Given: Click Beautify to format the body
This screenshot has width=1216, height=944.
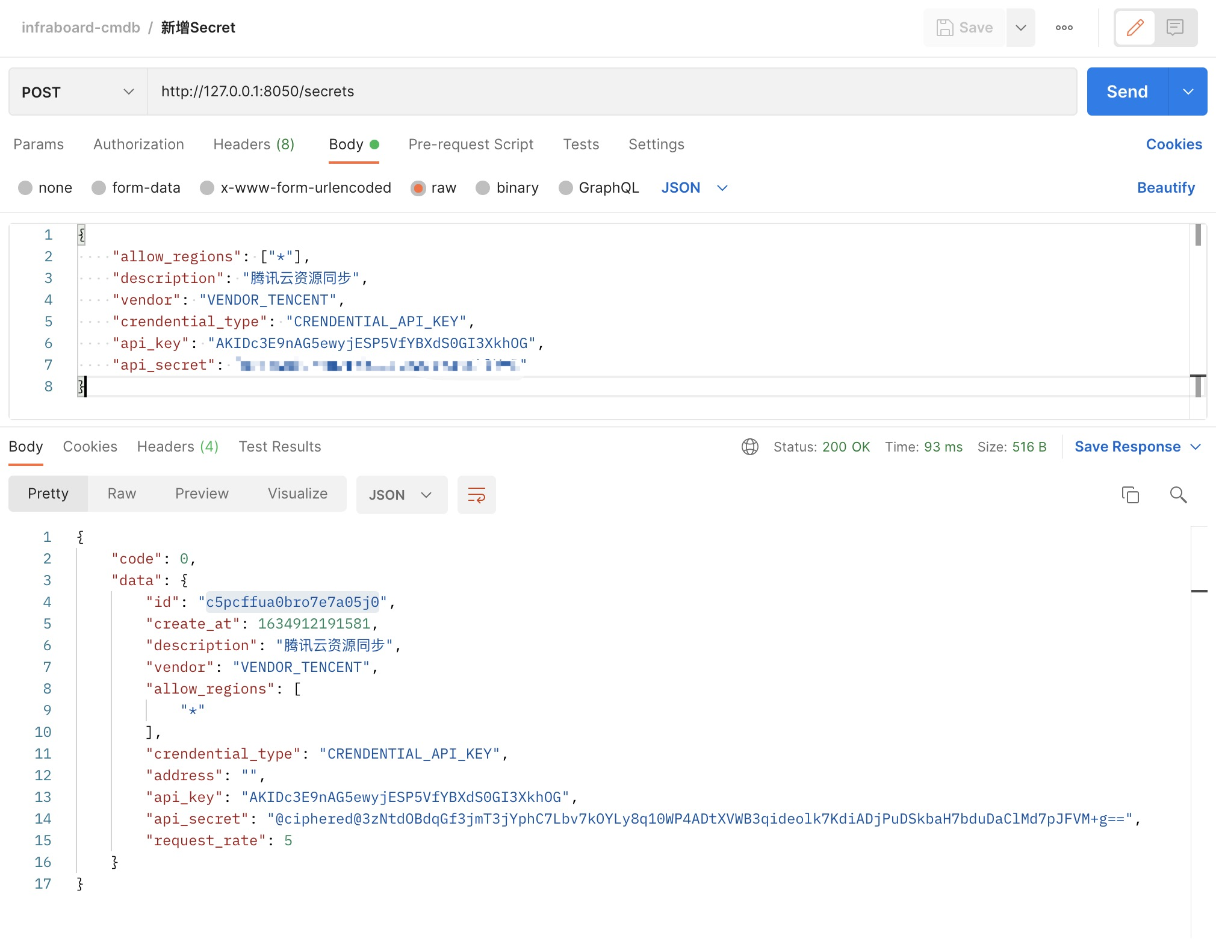Looking at the screenshot, I should coord(1166,188).
